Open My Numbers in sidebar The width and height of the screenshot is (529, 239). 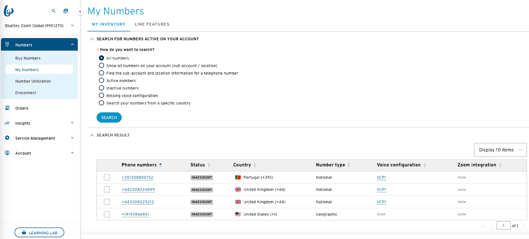(x=39, y=69)
